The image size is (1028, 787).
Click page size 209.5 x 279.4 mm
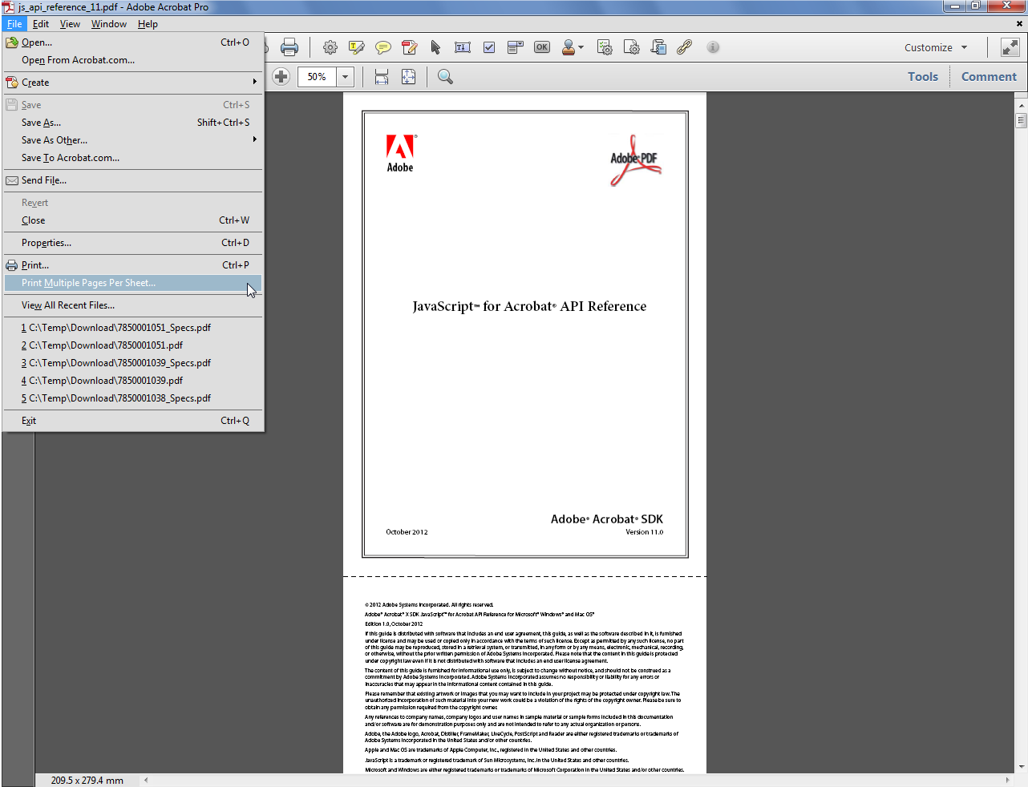click(x=87, y=780)
